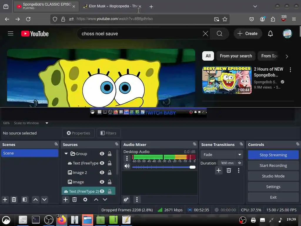Move the scene up
This screenshot has height=226, width=301.
pyautogui.click(x=36, y=200)
